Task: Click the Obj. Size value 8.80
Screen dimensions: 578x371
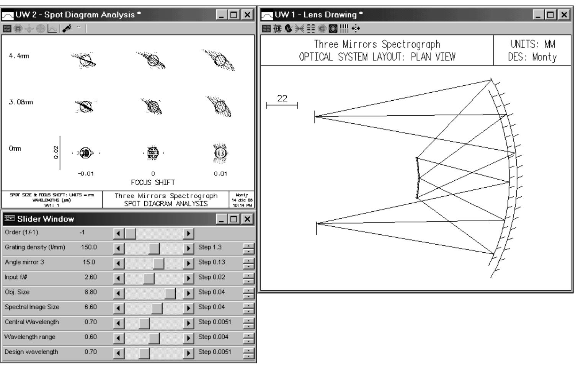Action: click(91, 292)
